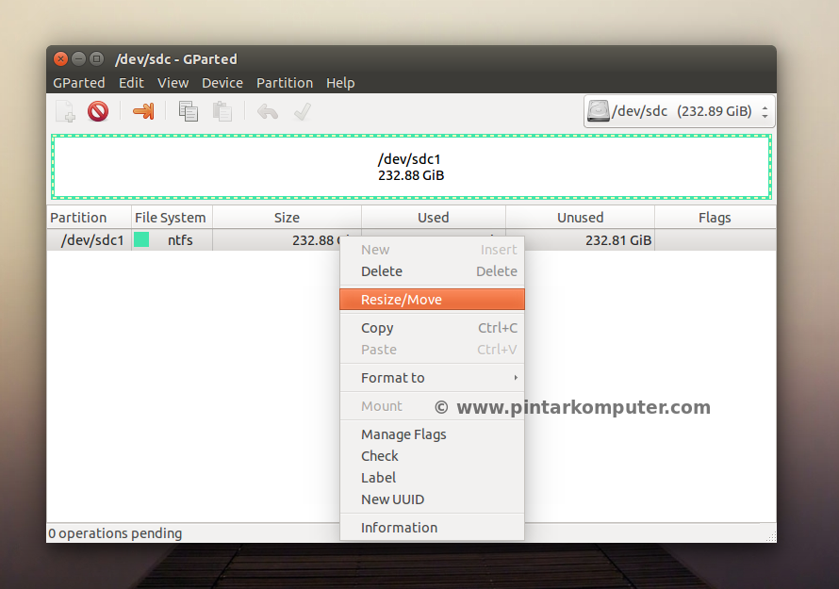The image size is (839, 589).
Task: Click the window resize grip corner
Action: (771, 537)
